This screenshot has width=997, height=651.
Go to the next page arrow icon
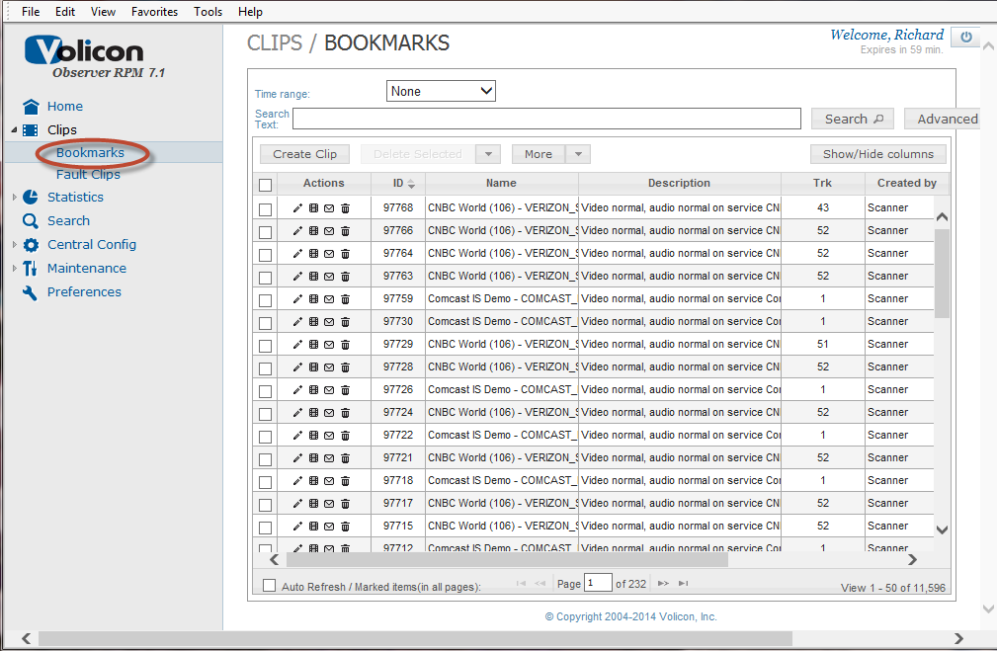(663, 583)
